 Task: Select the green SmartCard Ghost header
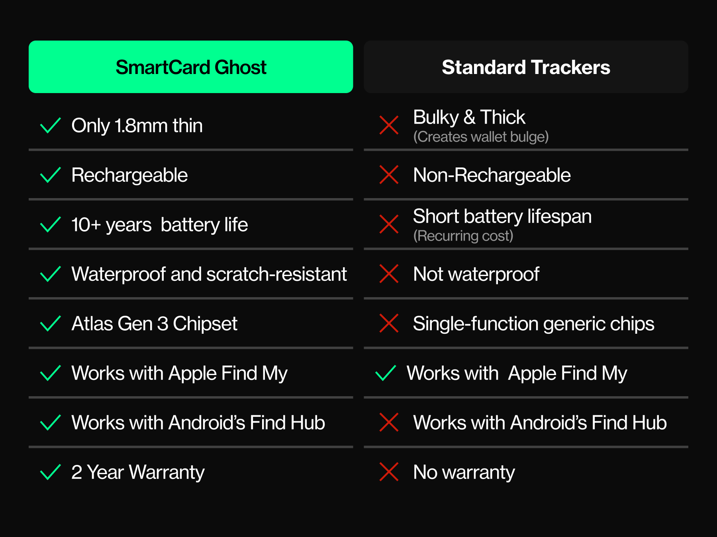191,67
